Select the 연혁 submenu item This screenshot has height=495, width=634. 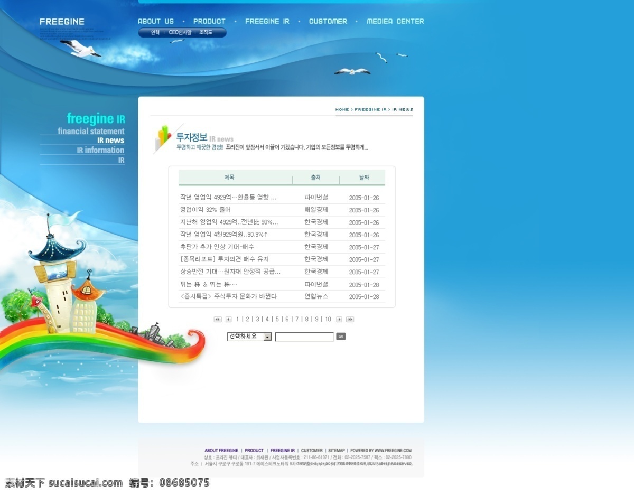click(x=155, y=33)
